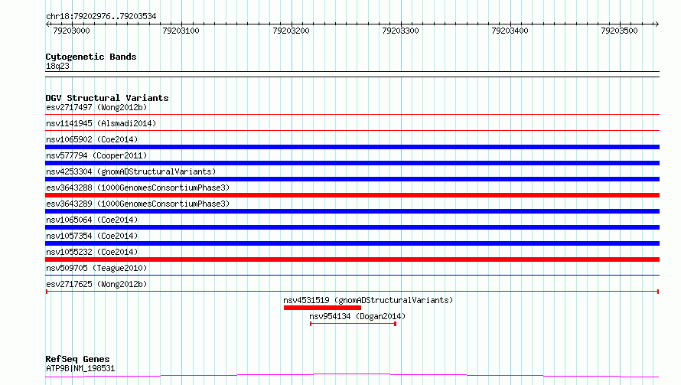
Task: Click ruler position 79203000
Action: coord(71,31)
